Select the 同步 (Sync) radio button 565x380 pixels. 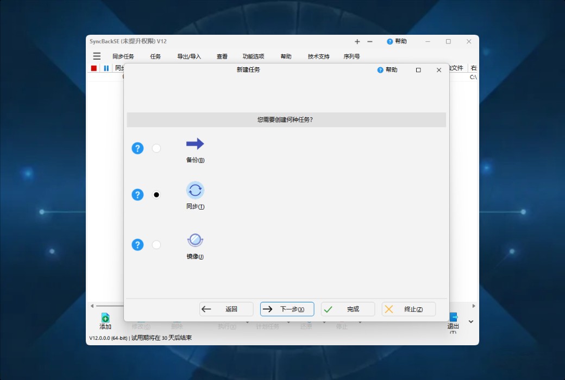156,194
